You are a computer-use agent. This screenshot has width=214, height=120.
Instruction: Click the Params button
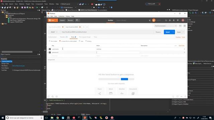(158, 32)
